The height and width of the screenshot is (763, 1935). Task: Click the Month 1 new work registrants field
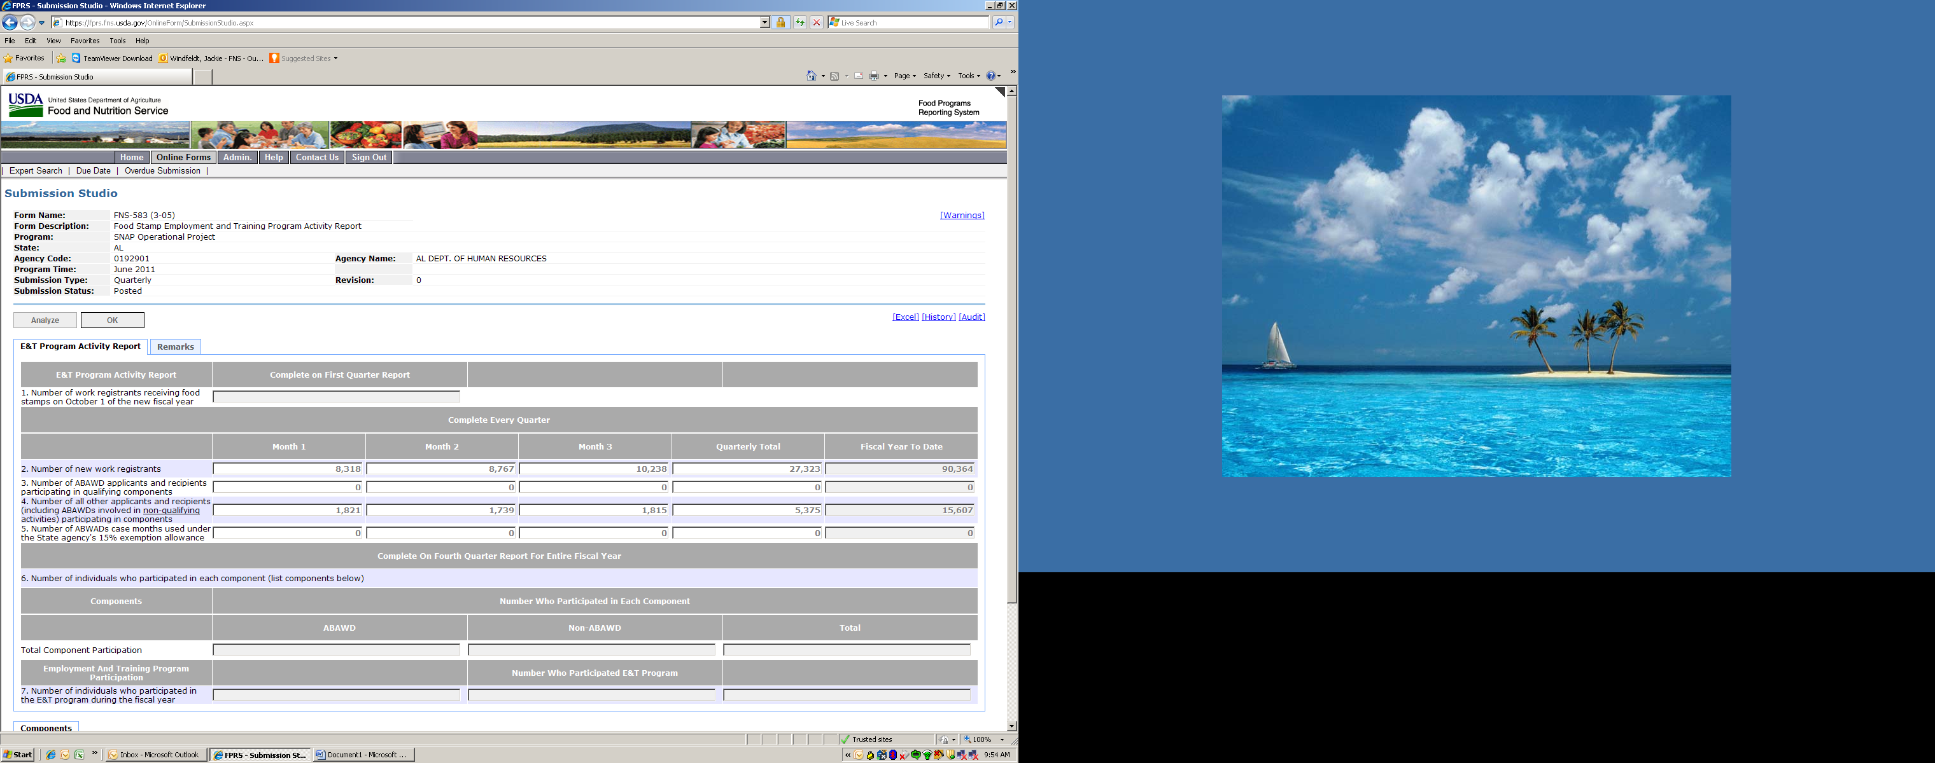point(288,469)
